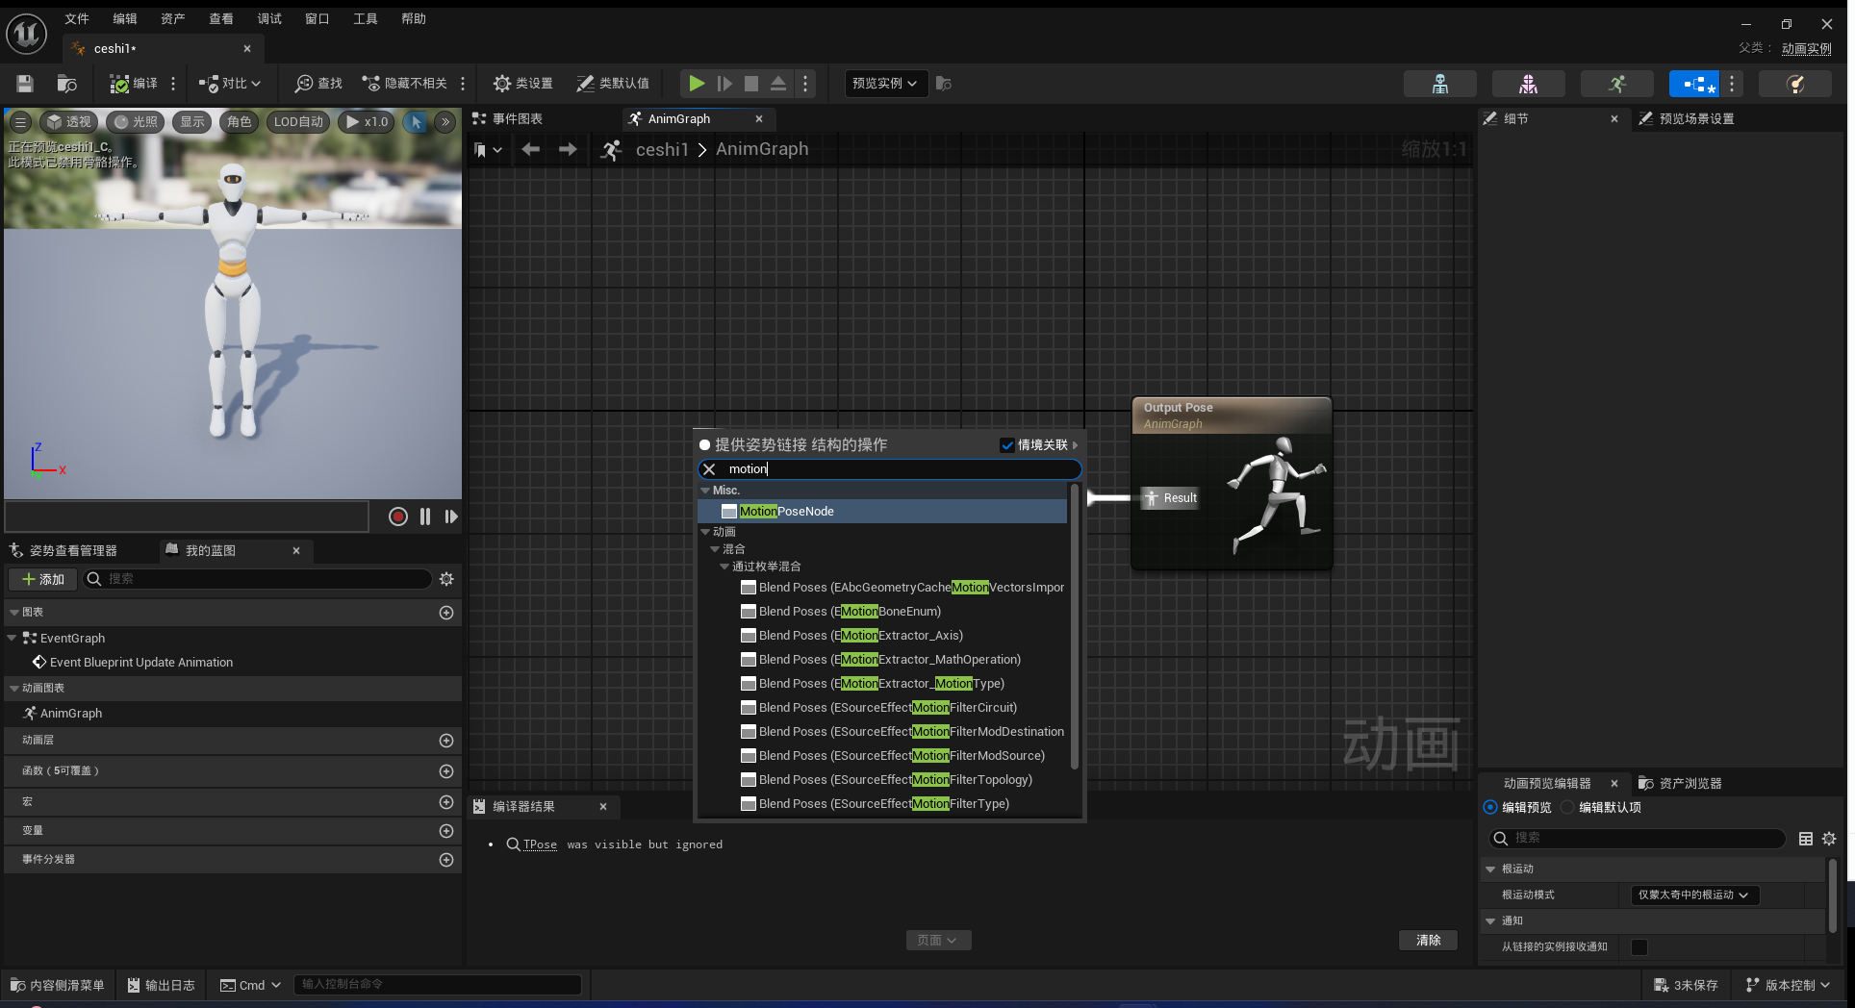
Task: Open the Preview Instance dropdown
Action: point(885,84)
